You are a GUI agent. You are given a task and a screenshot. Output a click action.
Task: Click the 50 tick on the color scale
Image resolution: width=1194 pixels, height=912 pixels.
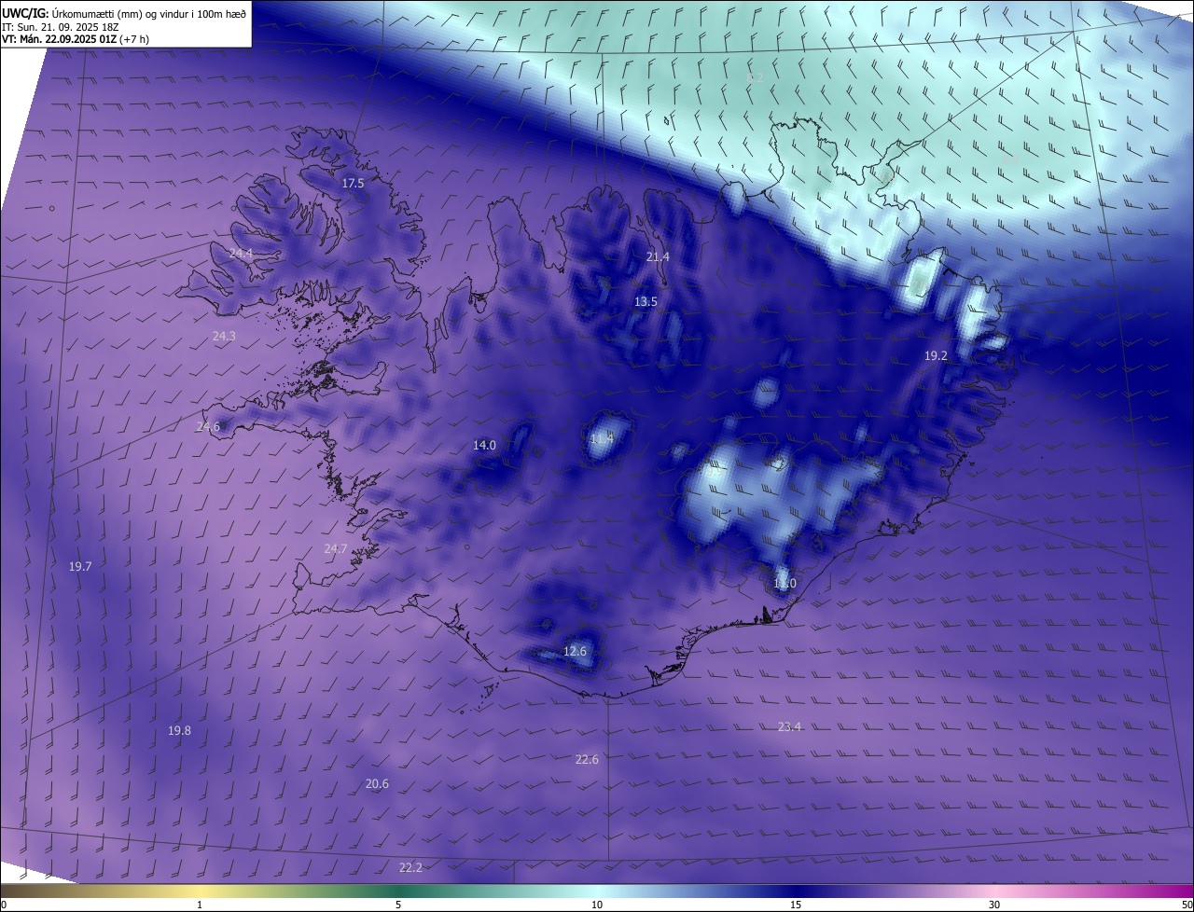[1187, 905]
